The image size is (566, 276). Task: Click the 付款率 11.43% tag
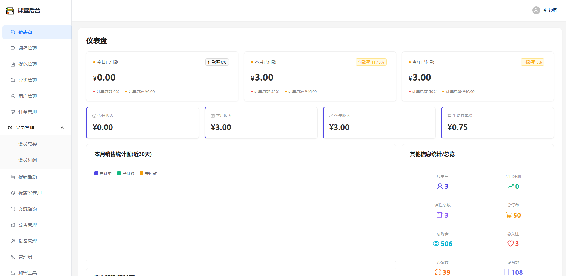pyautogui.click(x=371, y=62)
